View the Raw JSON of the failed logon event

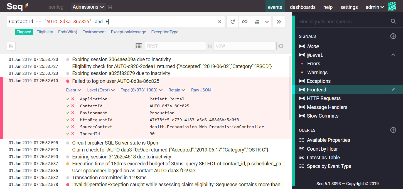(201, 90)
